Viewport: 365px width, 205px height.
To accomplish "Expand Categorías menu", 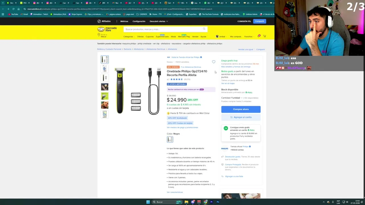I will pyautogui.click(x=129, y=36).
